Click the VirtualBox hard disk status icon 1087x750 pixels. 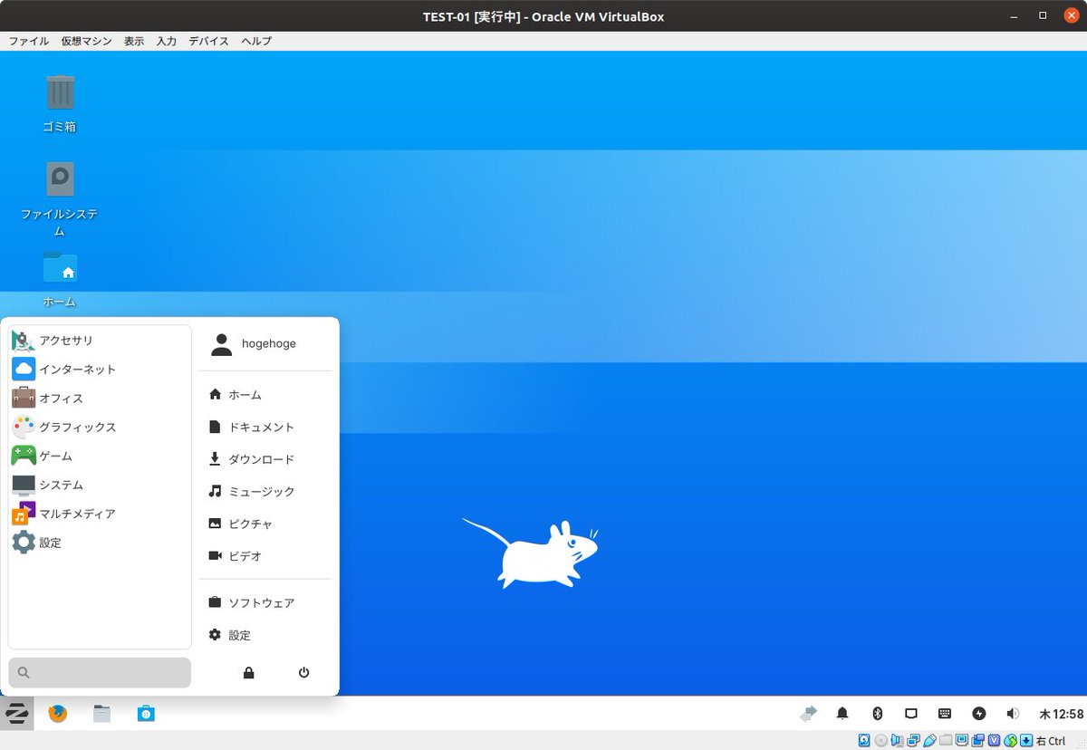pyautogui.click(x=864, y=740)
